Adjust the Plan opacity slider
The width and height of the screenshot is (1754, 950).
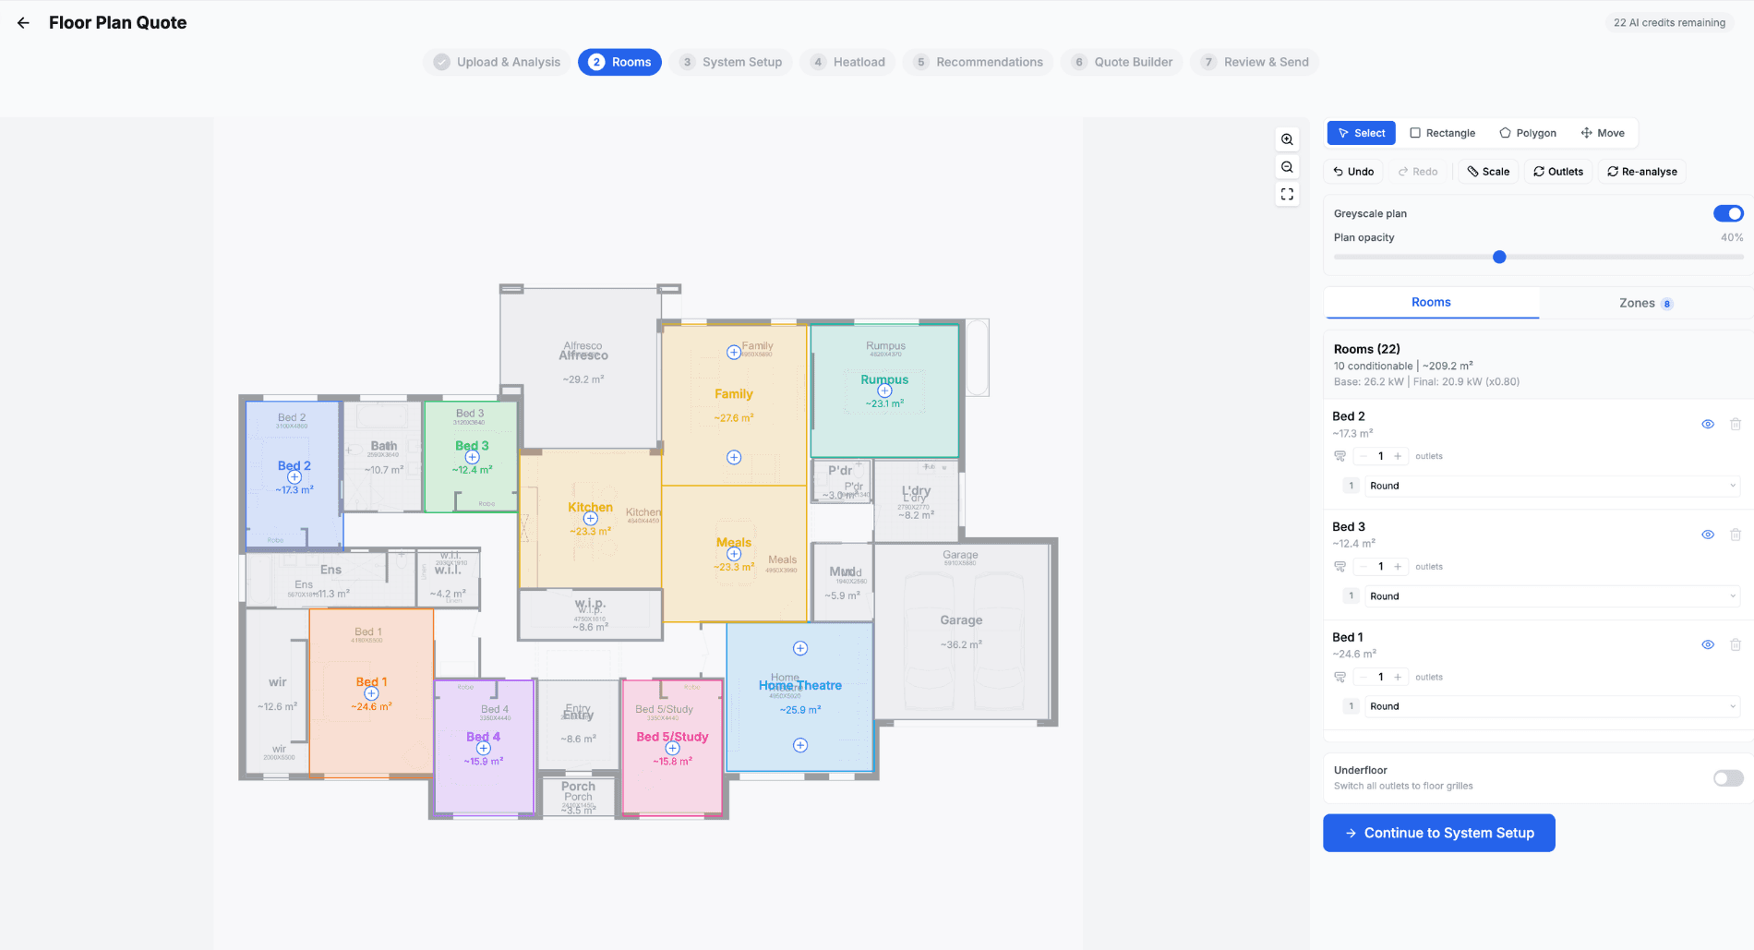click(1499, 257)
